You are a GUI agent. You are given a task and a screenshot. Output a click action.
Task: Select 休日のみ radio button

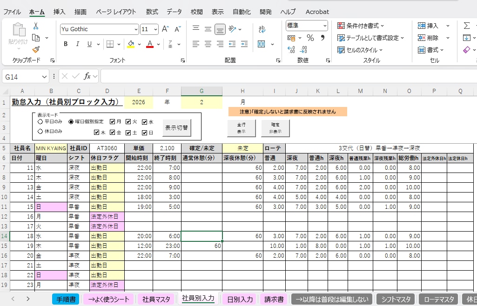click(40, 132)
